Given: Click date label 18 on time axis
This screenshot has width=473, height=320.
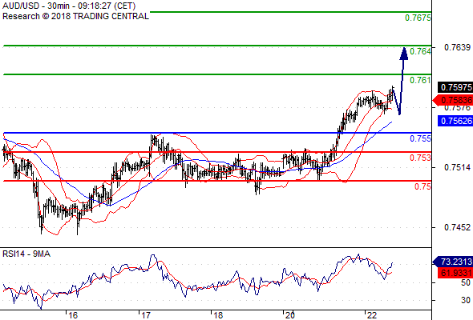Looking at the screenshot, I should pos(218,315).
